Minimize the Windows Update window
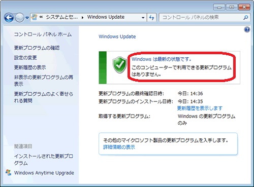Viewport: 254px width, 187px height. click(x=219, y=7)
